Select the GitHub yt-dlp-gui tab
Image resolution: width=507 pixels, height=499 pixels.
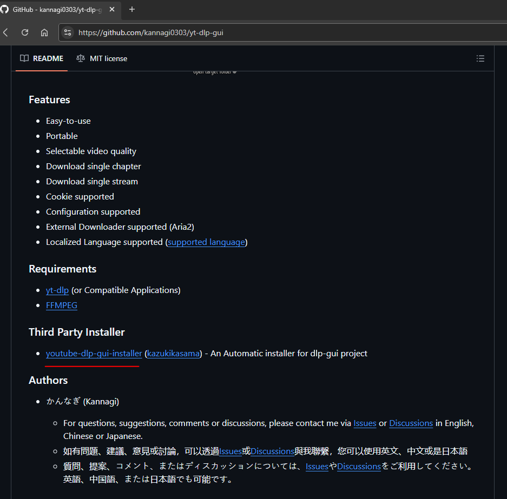pyautogui.click(x=60, y=10)
